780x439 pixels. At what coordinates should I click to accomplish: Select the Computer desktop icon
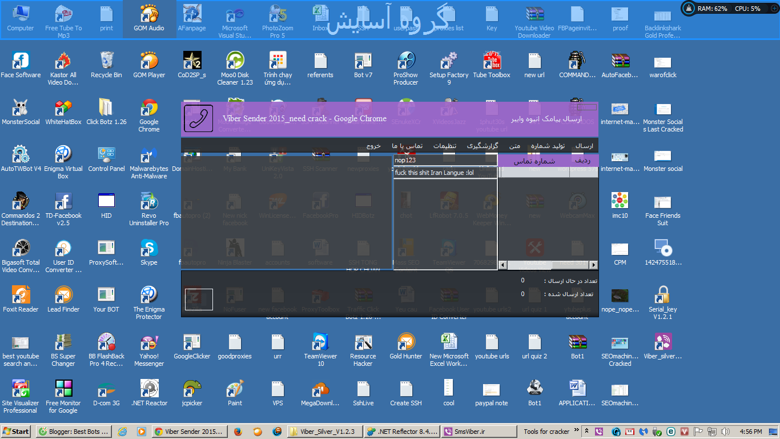click(x=21, y=19)
